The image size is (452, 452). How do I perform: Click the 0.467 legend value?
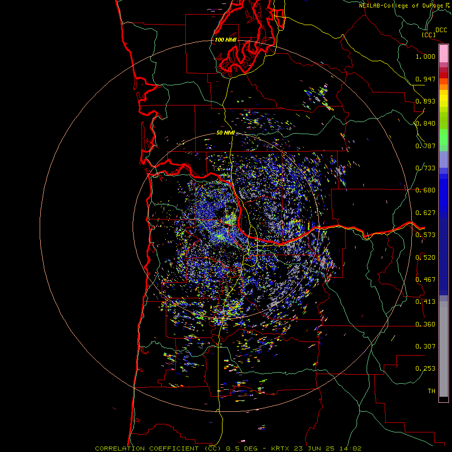point(425,280)
